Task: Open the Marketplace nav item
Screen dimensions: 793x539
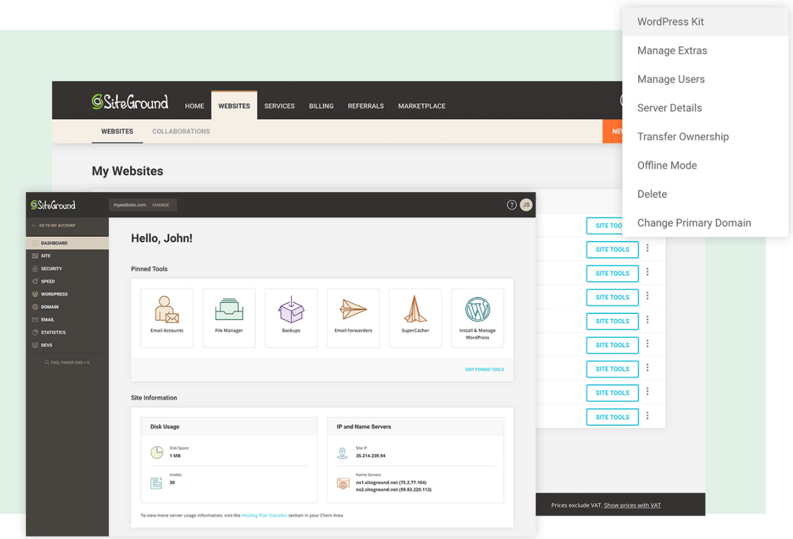Action: (422, 106)
